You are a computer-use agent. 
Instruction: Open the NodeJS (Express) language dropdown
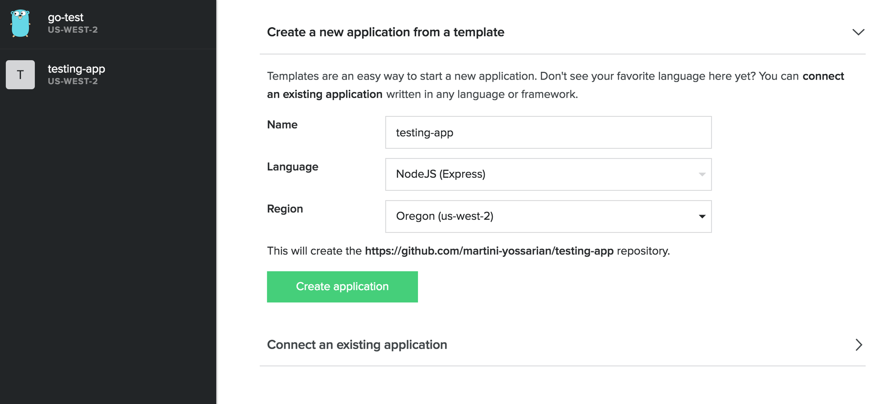tap(548, 174)
